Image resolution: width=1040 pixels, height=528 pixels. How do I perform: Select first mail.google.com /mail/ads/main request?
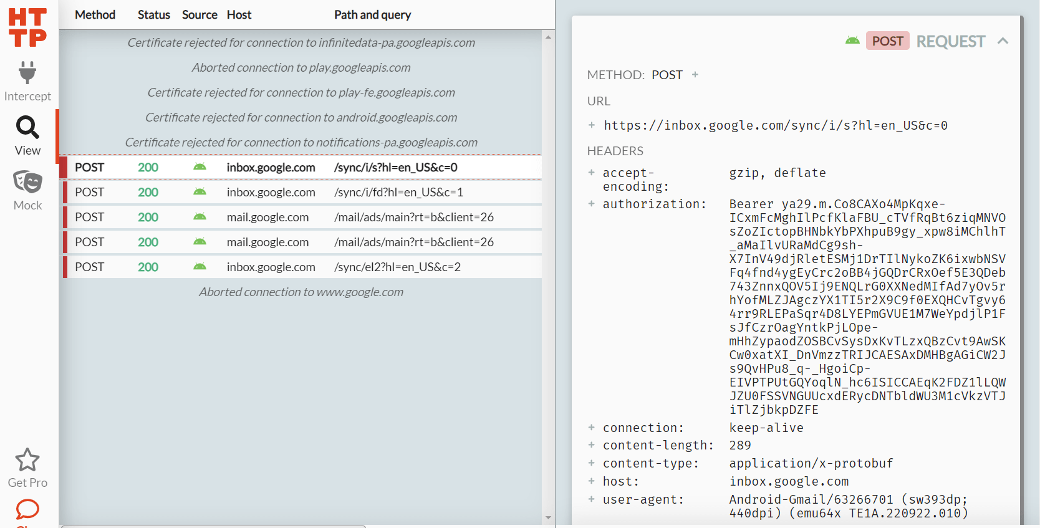(301, 217)
